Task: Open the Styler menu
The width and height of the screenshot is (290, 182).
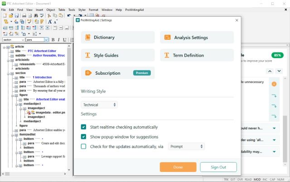Action: click(x=82, y=10)
